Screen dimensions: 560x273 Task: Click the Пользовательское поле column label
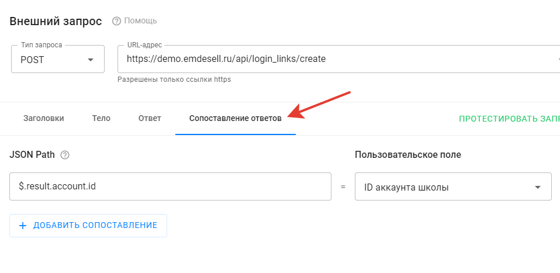tap(407, 155)
